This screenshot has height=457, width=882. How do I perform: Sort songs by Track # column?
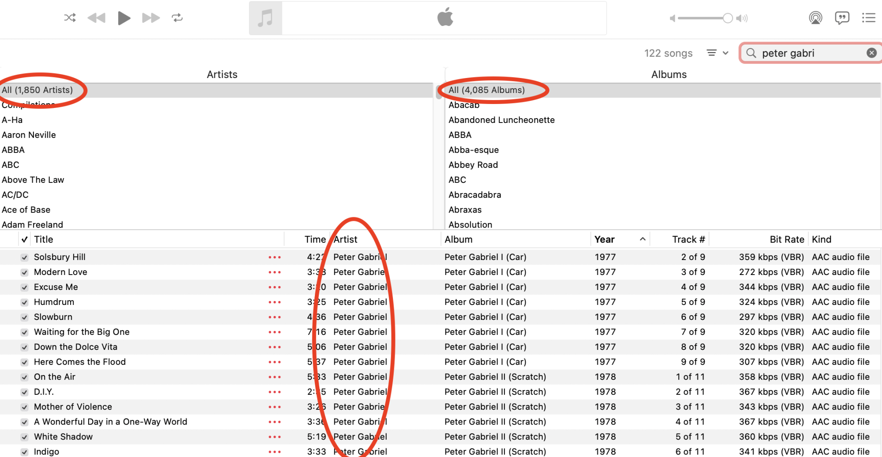coord(679,239)
